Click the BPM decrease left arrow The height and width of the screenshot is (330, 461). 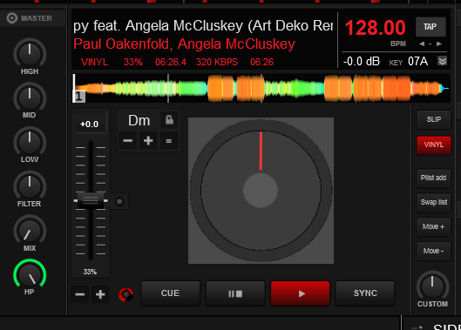(422, 44)
